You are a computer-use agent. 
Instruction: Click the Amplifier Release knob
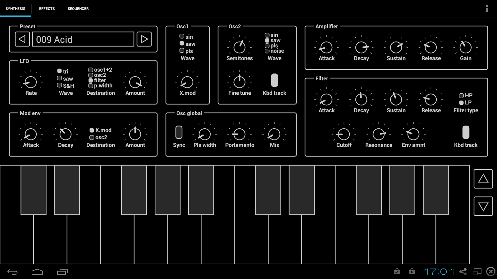431,47
